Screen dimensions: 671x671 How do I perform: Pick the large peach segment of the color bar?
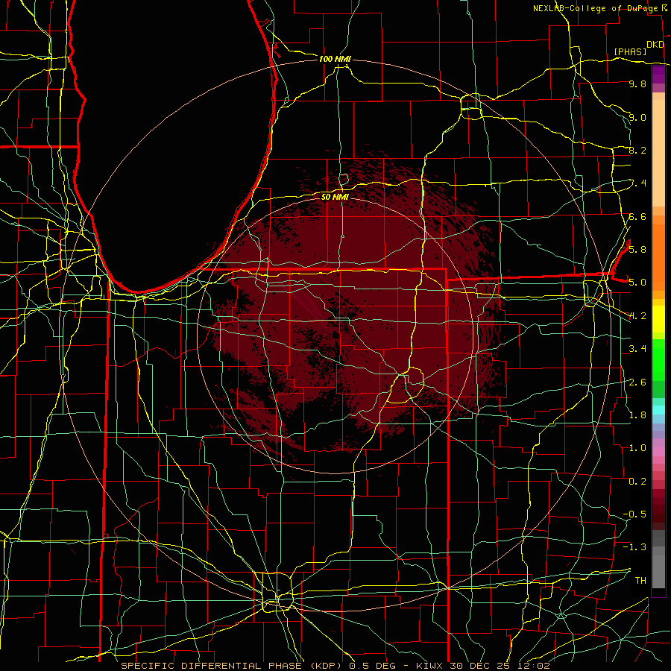(658, 154)
